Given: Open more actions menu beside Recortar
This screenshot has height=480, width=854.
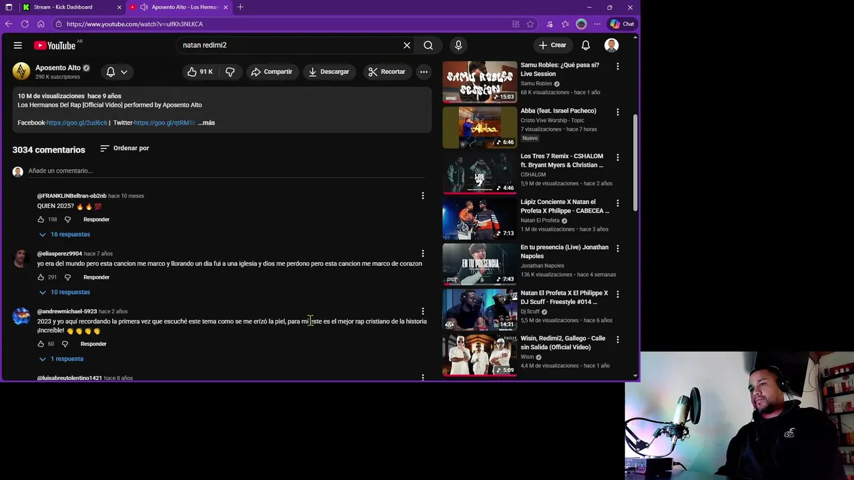Looking at the screenshot, I should (424, 71).
